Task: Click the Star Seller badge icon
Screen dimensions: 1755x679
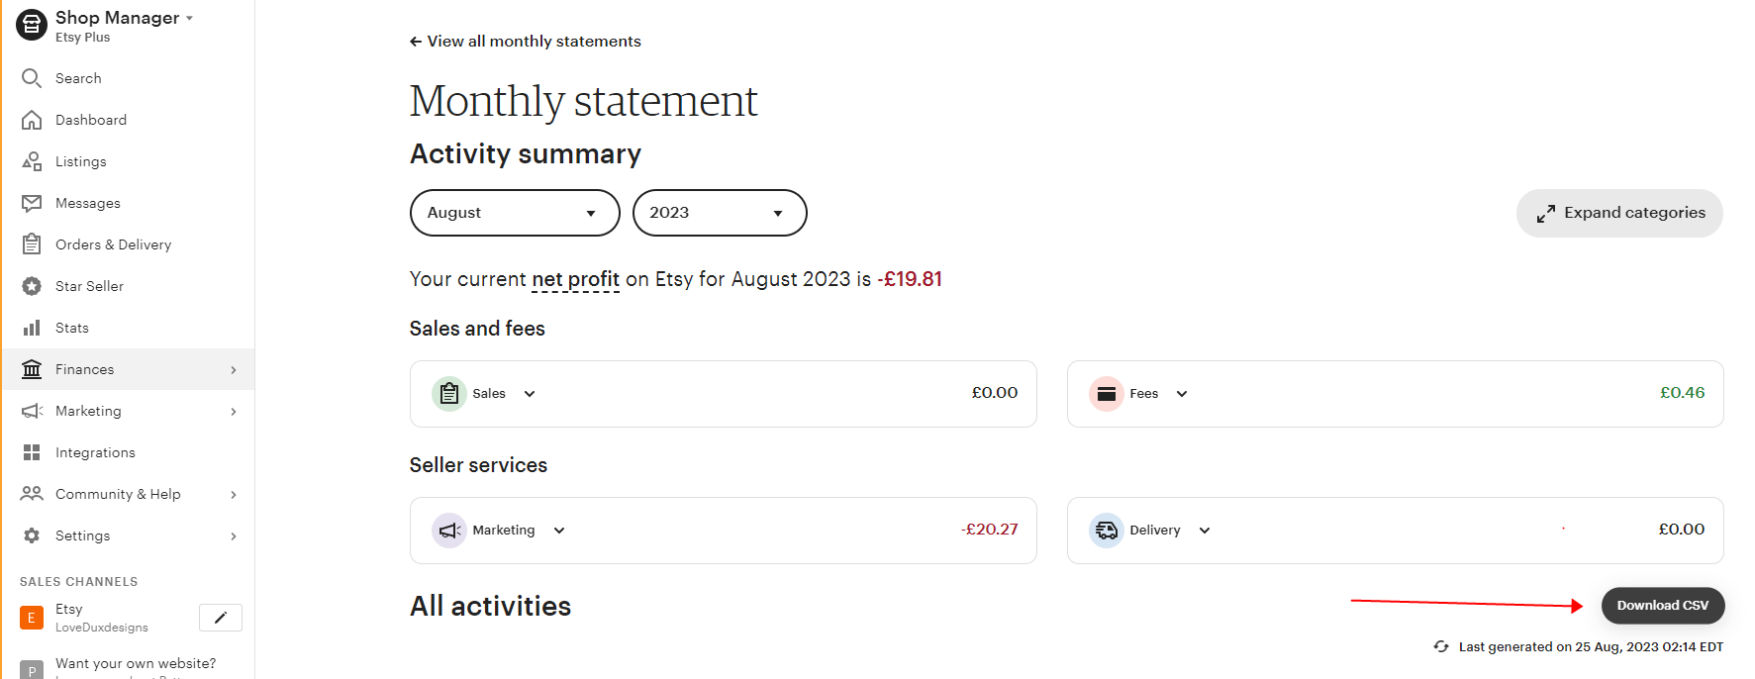Action: [x=32, y=286]
